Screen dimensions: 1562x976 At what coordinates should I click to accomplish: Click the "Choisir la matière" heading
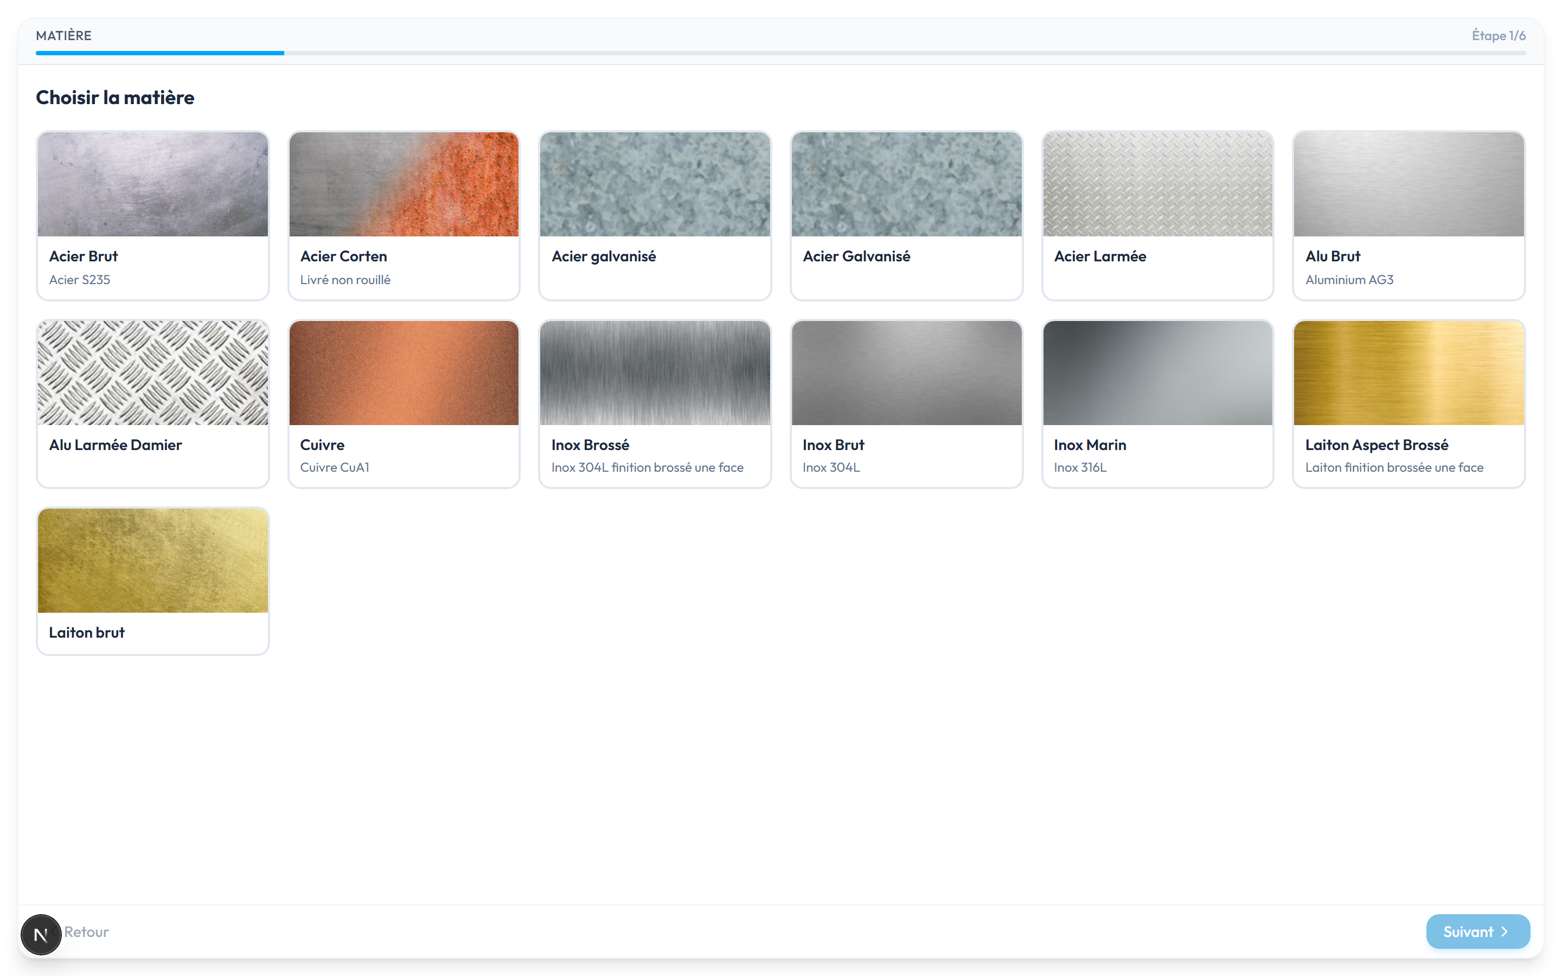[115, 98]
